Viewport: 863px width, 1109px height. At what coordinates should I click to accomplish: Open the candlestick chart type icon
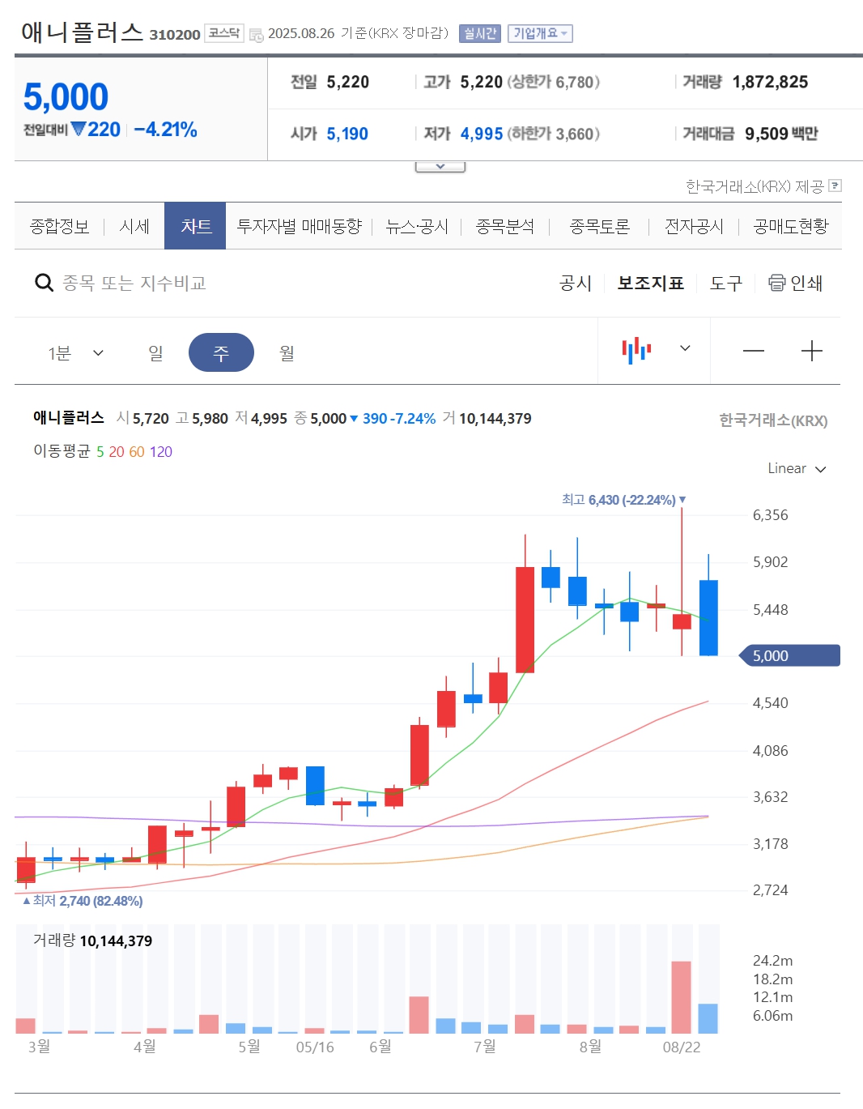coord(636,350)
